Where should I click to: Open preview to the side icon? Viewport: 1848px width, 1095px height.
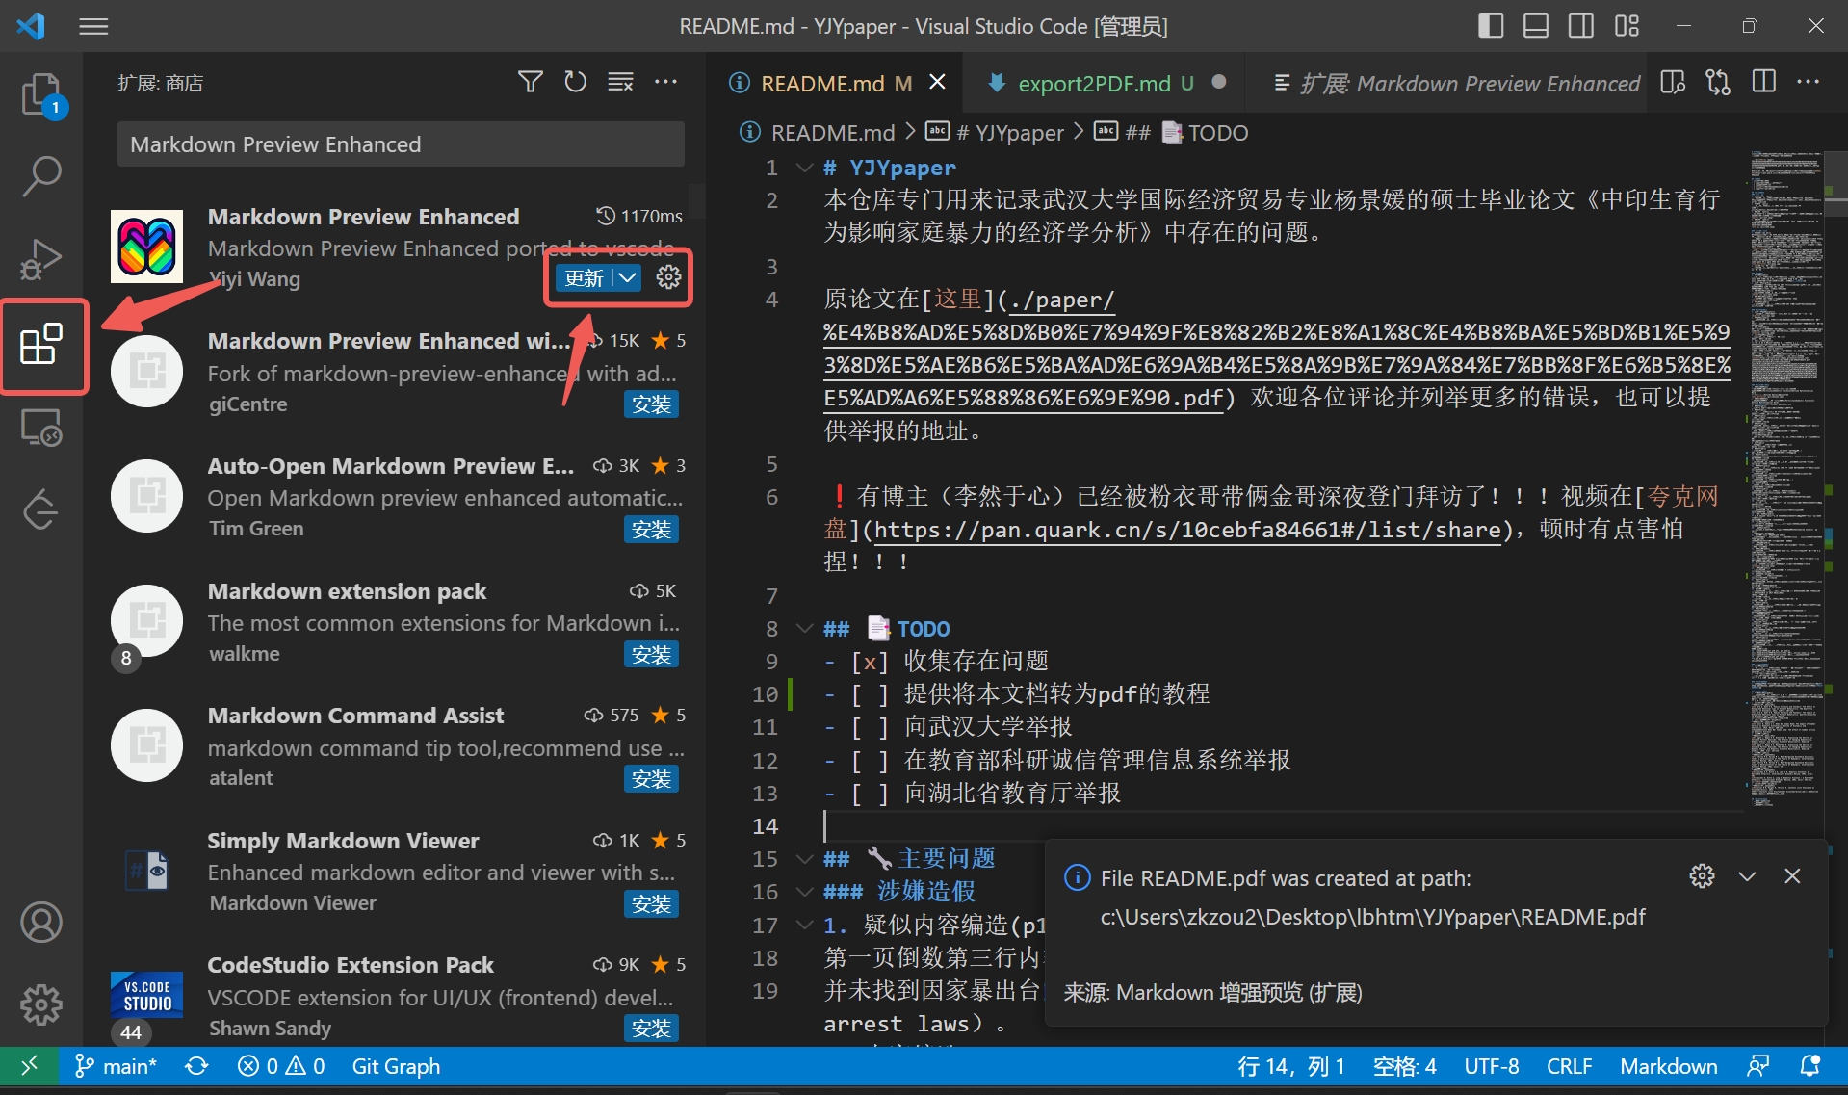1674,83
